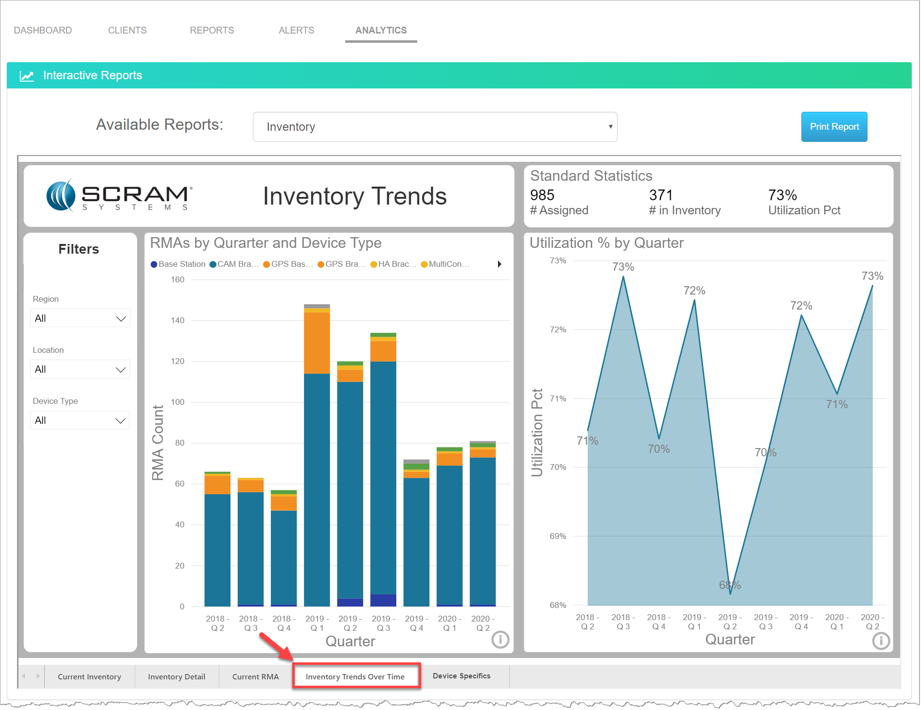Toggle Base Station legend item
The image size is (921, 710).
178,264
